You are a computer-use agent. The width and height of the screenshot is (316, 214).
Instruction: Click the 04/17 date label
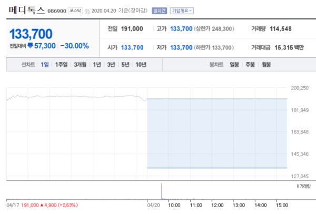(13, 206)
